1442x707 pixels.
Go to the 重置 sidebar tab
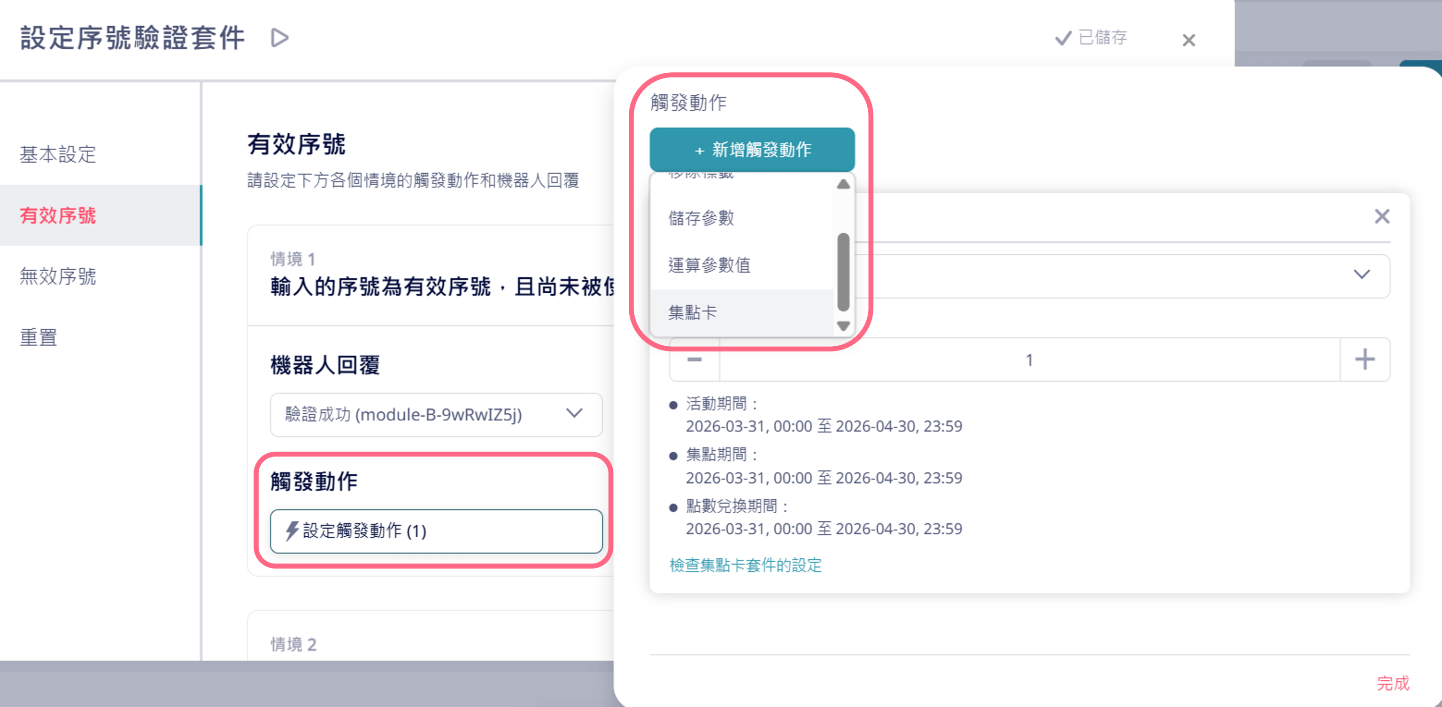39,337
